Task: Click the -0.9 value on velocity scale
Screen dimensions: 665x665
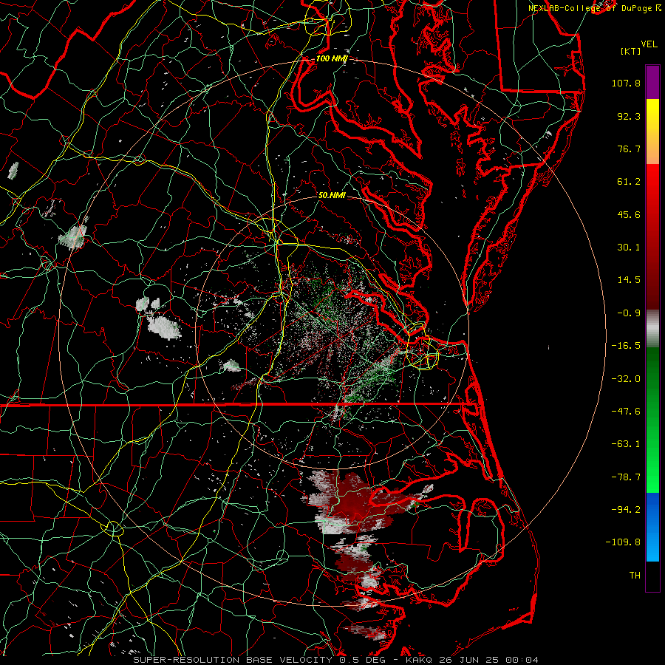Action: click(x=629, y=313)
